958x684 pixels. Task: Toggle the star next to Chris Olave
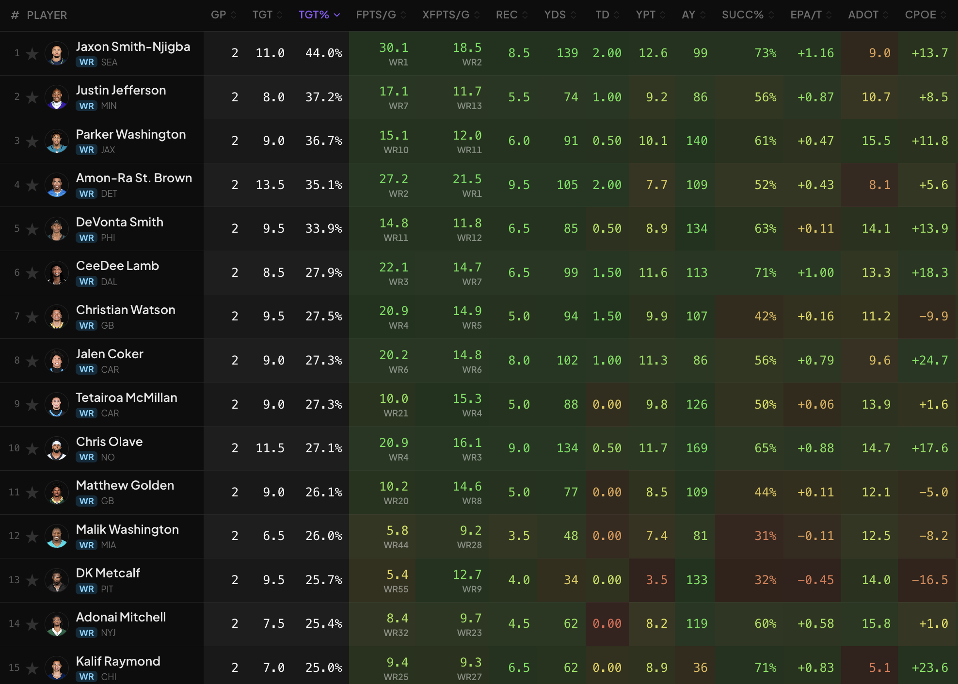(32, 448)
